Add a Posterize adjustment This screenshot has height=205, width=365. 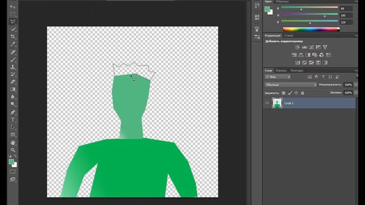(304, 63)
